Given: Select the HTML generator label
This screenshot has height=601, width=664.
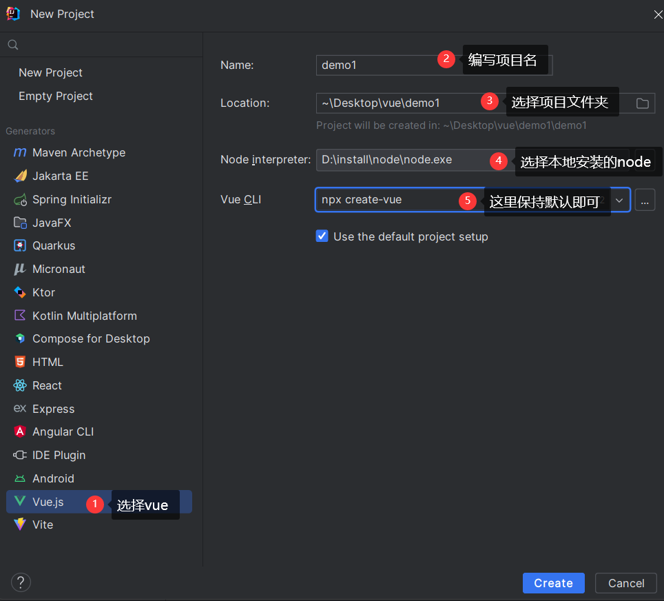Looking at the screenshot, I should click(48, 362).
